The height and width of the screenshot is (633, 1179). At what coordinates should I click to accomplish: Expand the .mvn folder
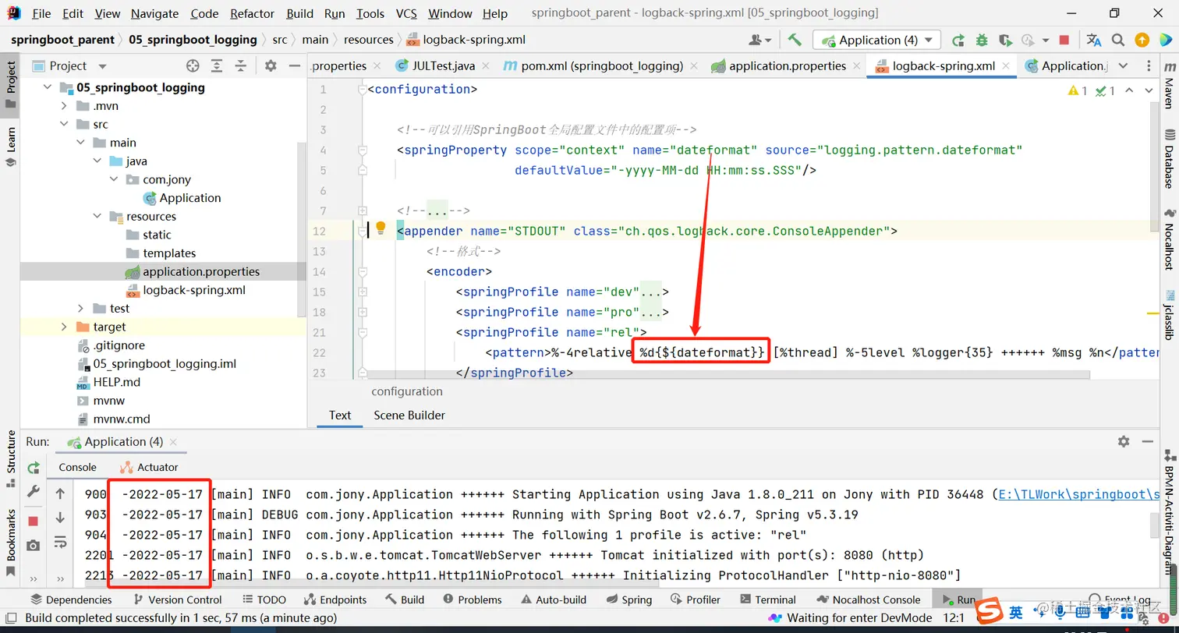(x=64, y=106)
